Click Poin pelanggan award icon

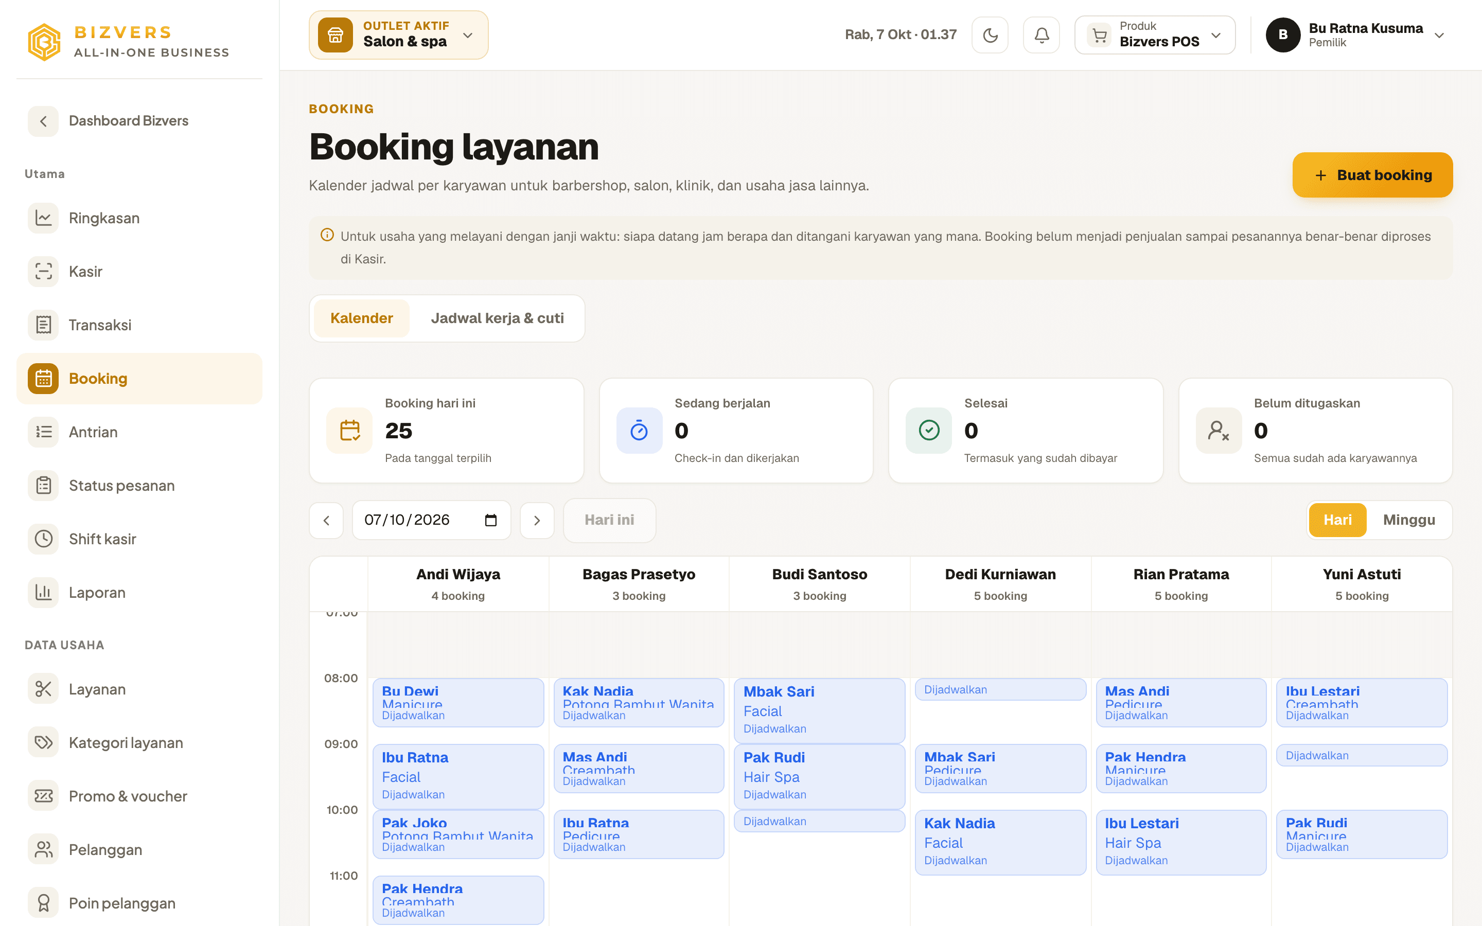coord(43,903)
